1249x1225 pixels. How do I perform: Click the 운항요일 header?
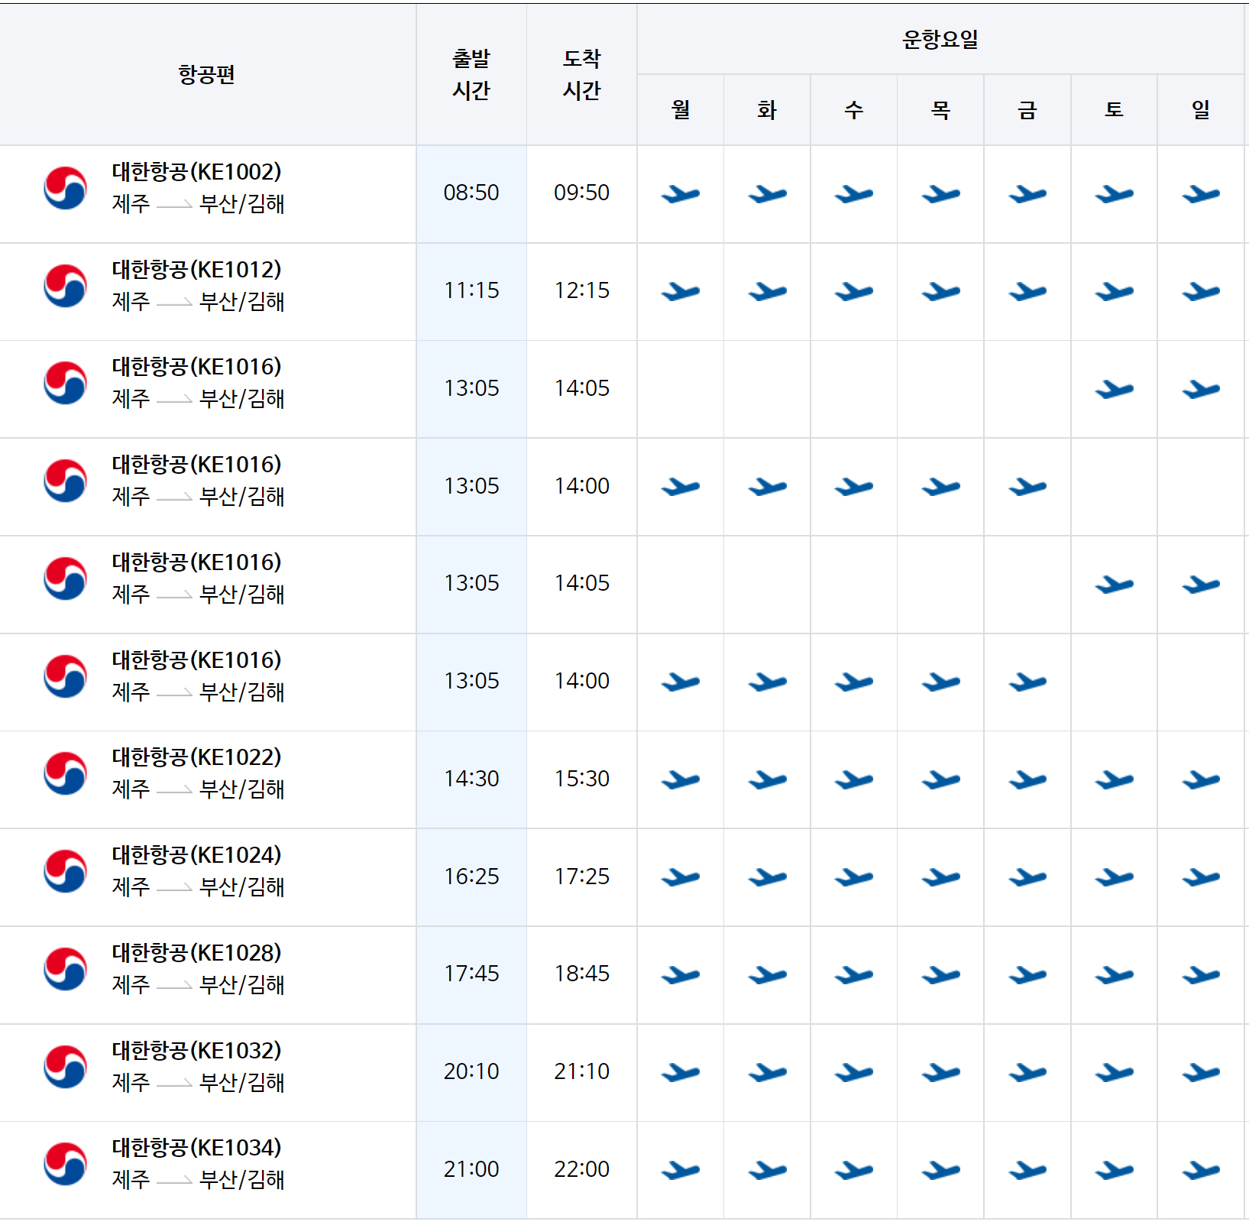point(940,39)
